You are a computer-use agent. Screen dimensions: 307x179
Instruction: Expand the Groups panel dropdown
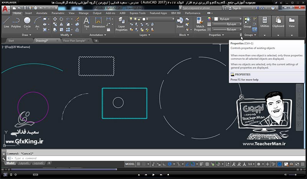[250, 35]
